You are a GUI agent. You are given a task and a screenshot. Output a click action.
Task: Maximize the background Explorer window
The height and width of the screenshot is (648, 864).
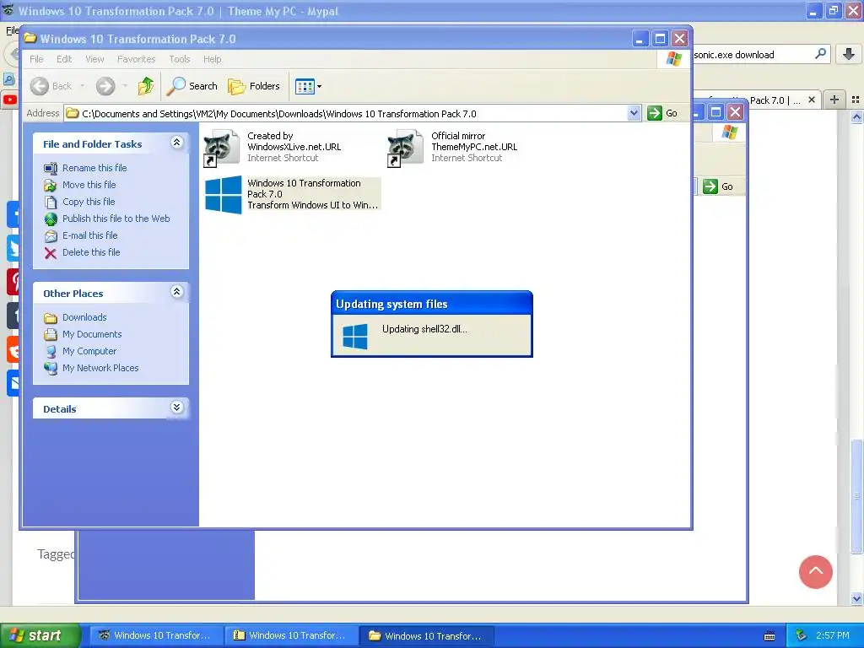(715, 112)
